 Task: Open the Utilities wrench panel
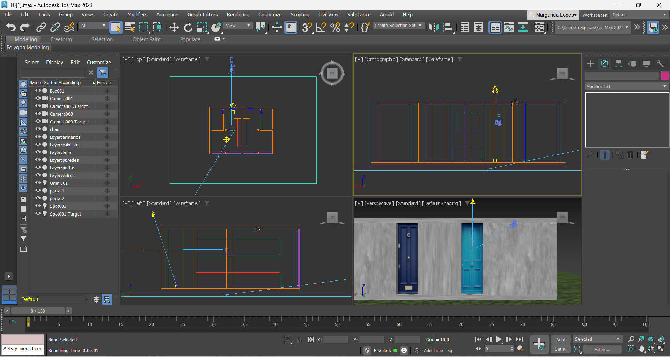click(660, 64)
